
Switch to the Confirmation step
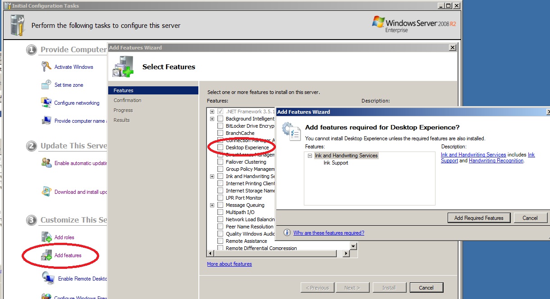pyautogui.click(x=127, y=100)
